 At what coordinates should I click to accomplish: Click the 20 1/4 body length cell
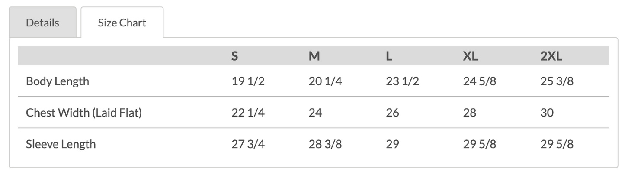point(325,81)
